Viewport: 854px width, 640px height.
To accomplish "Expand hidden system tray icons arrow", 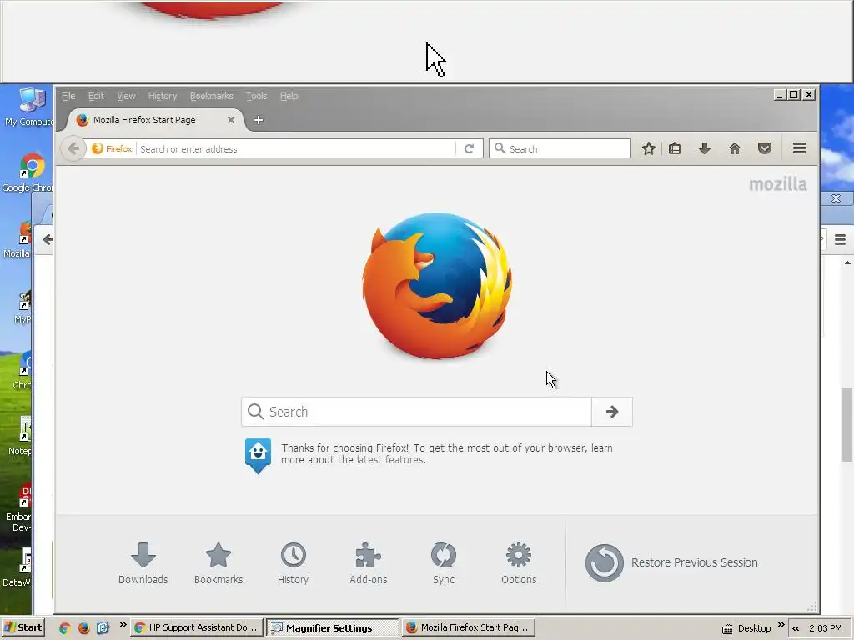I will coord(796,628).
